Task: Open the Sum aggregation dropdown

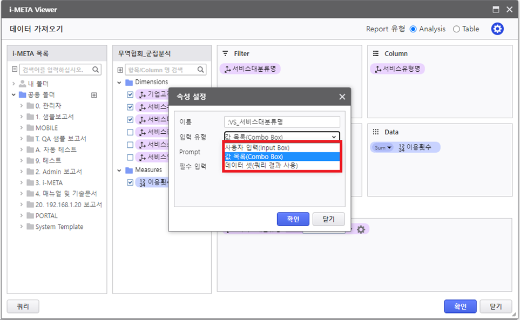Action: click(383, 147)
